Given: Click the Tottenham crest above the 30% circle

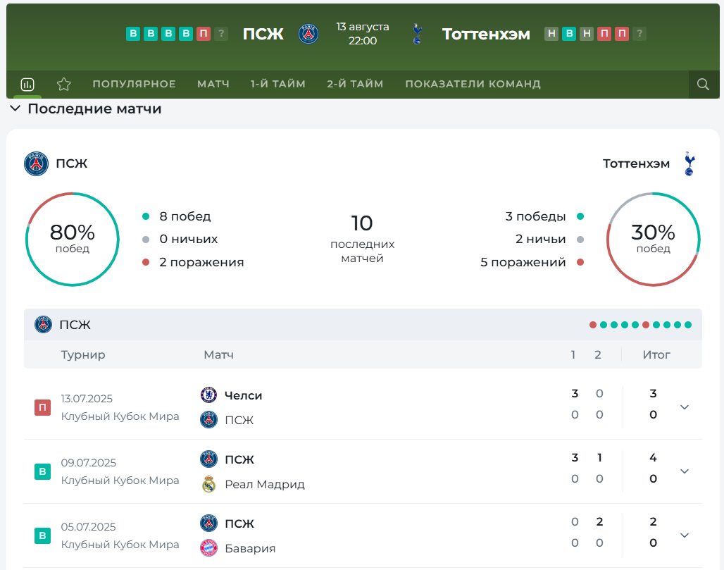Looking at the screenshot, I should (x=689, y=163).
